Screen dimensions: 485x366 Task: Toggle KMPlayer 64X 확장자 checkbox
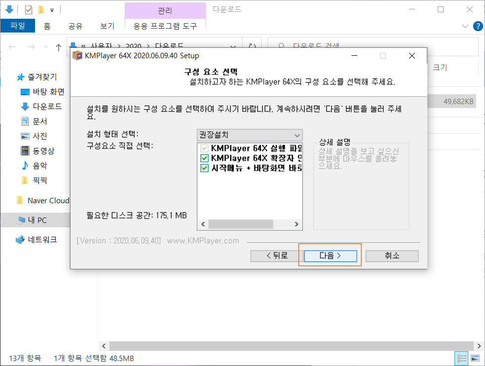click(x=205, y=158)
